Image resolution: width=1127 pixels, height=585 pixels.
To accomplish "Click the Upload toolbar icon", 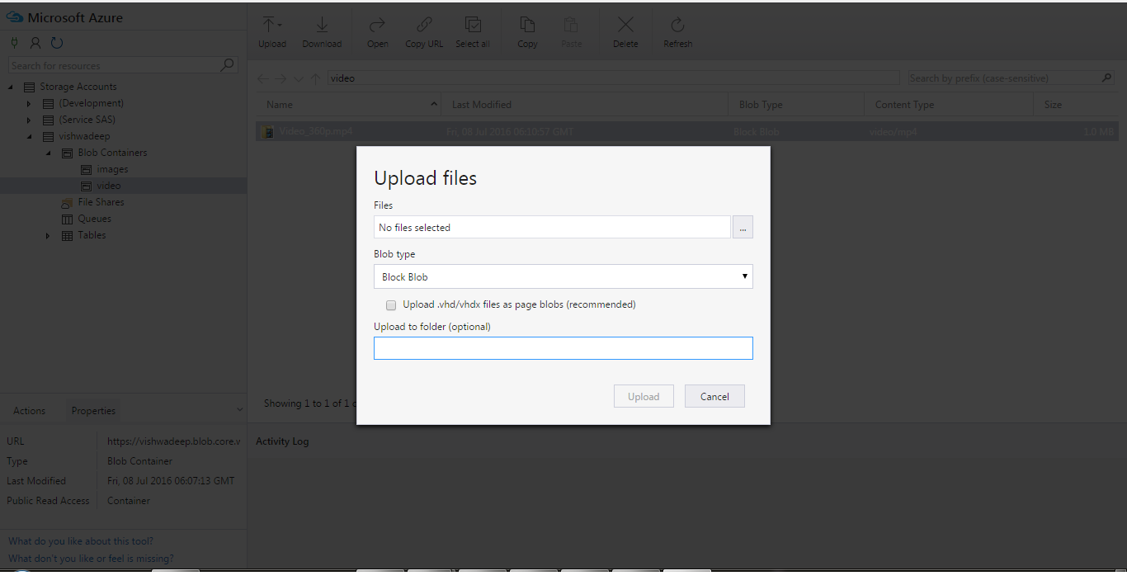I will click(271, 26).
